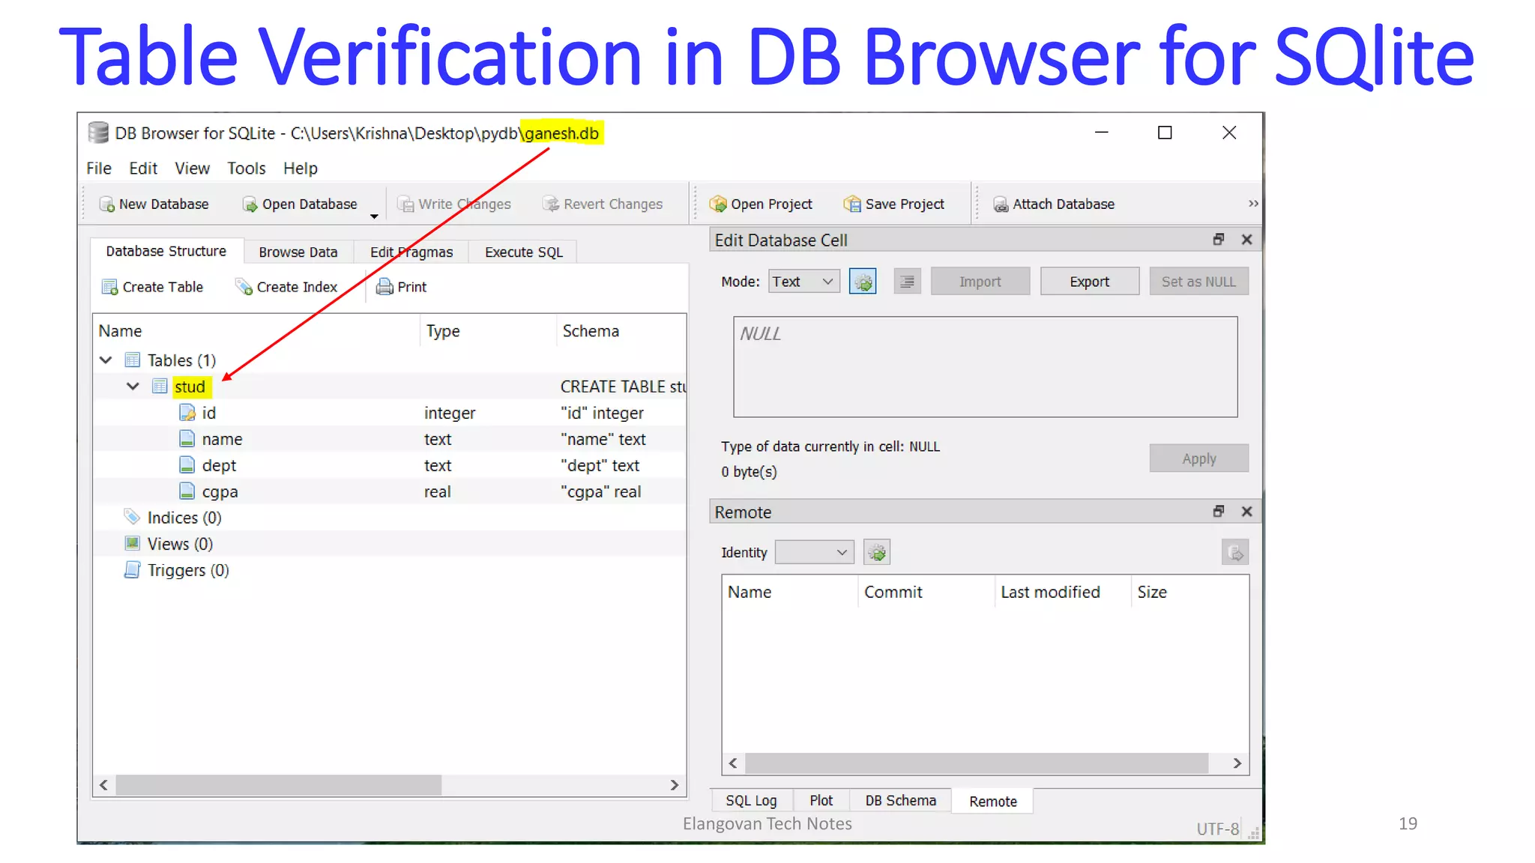Open the Help menu
The image size is (1535, 863).
pos(301,169)
